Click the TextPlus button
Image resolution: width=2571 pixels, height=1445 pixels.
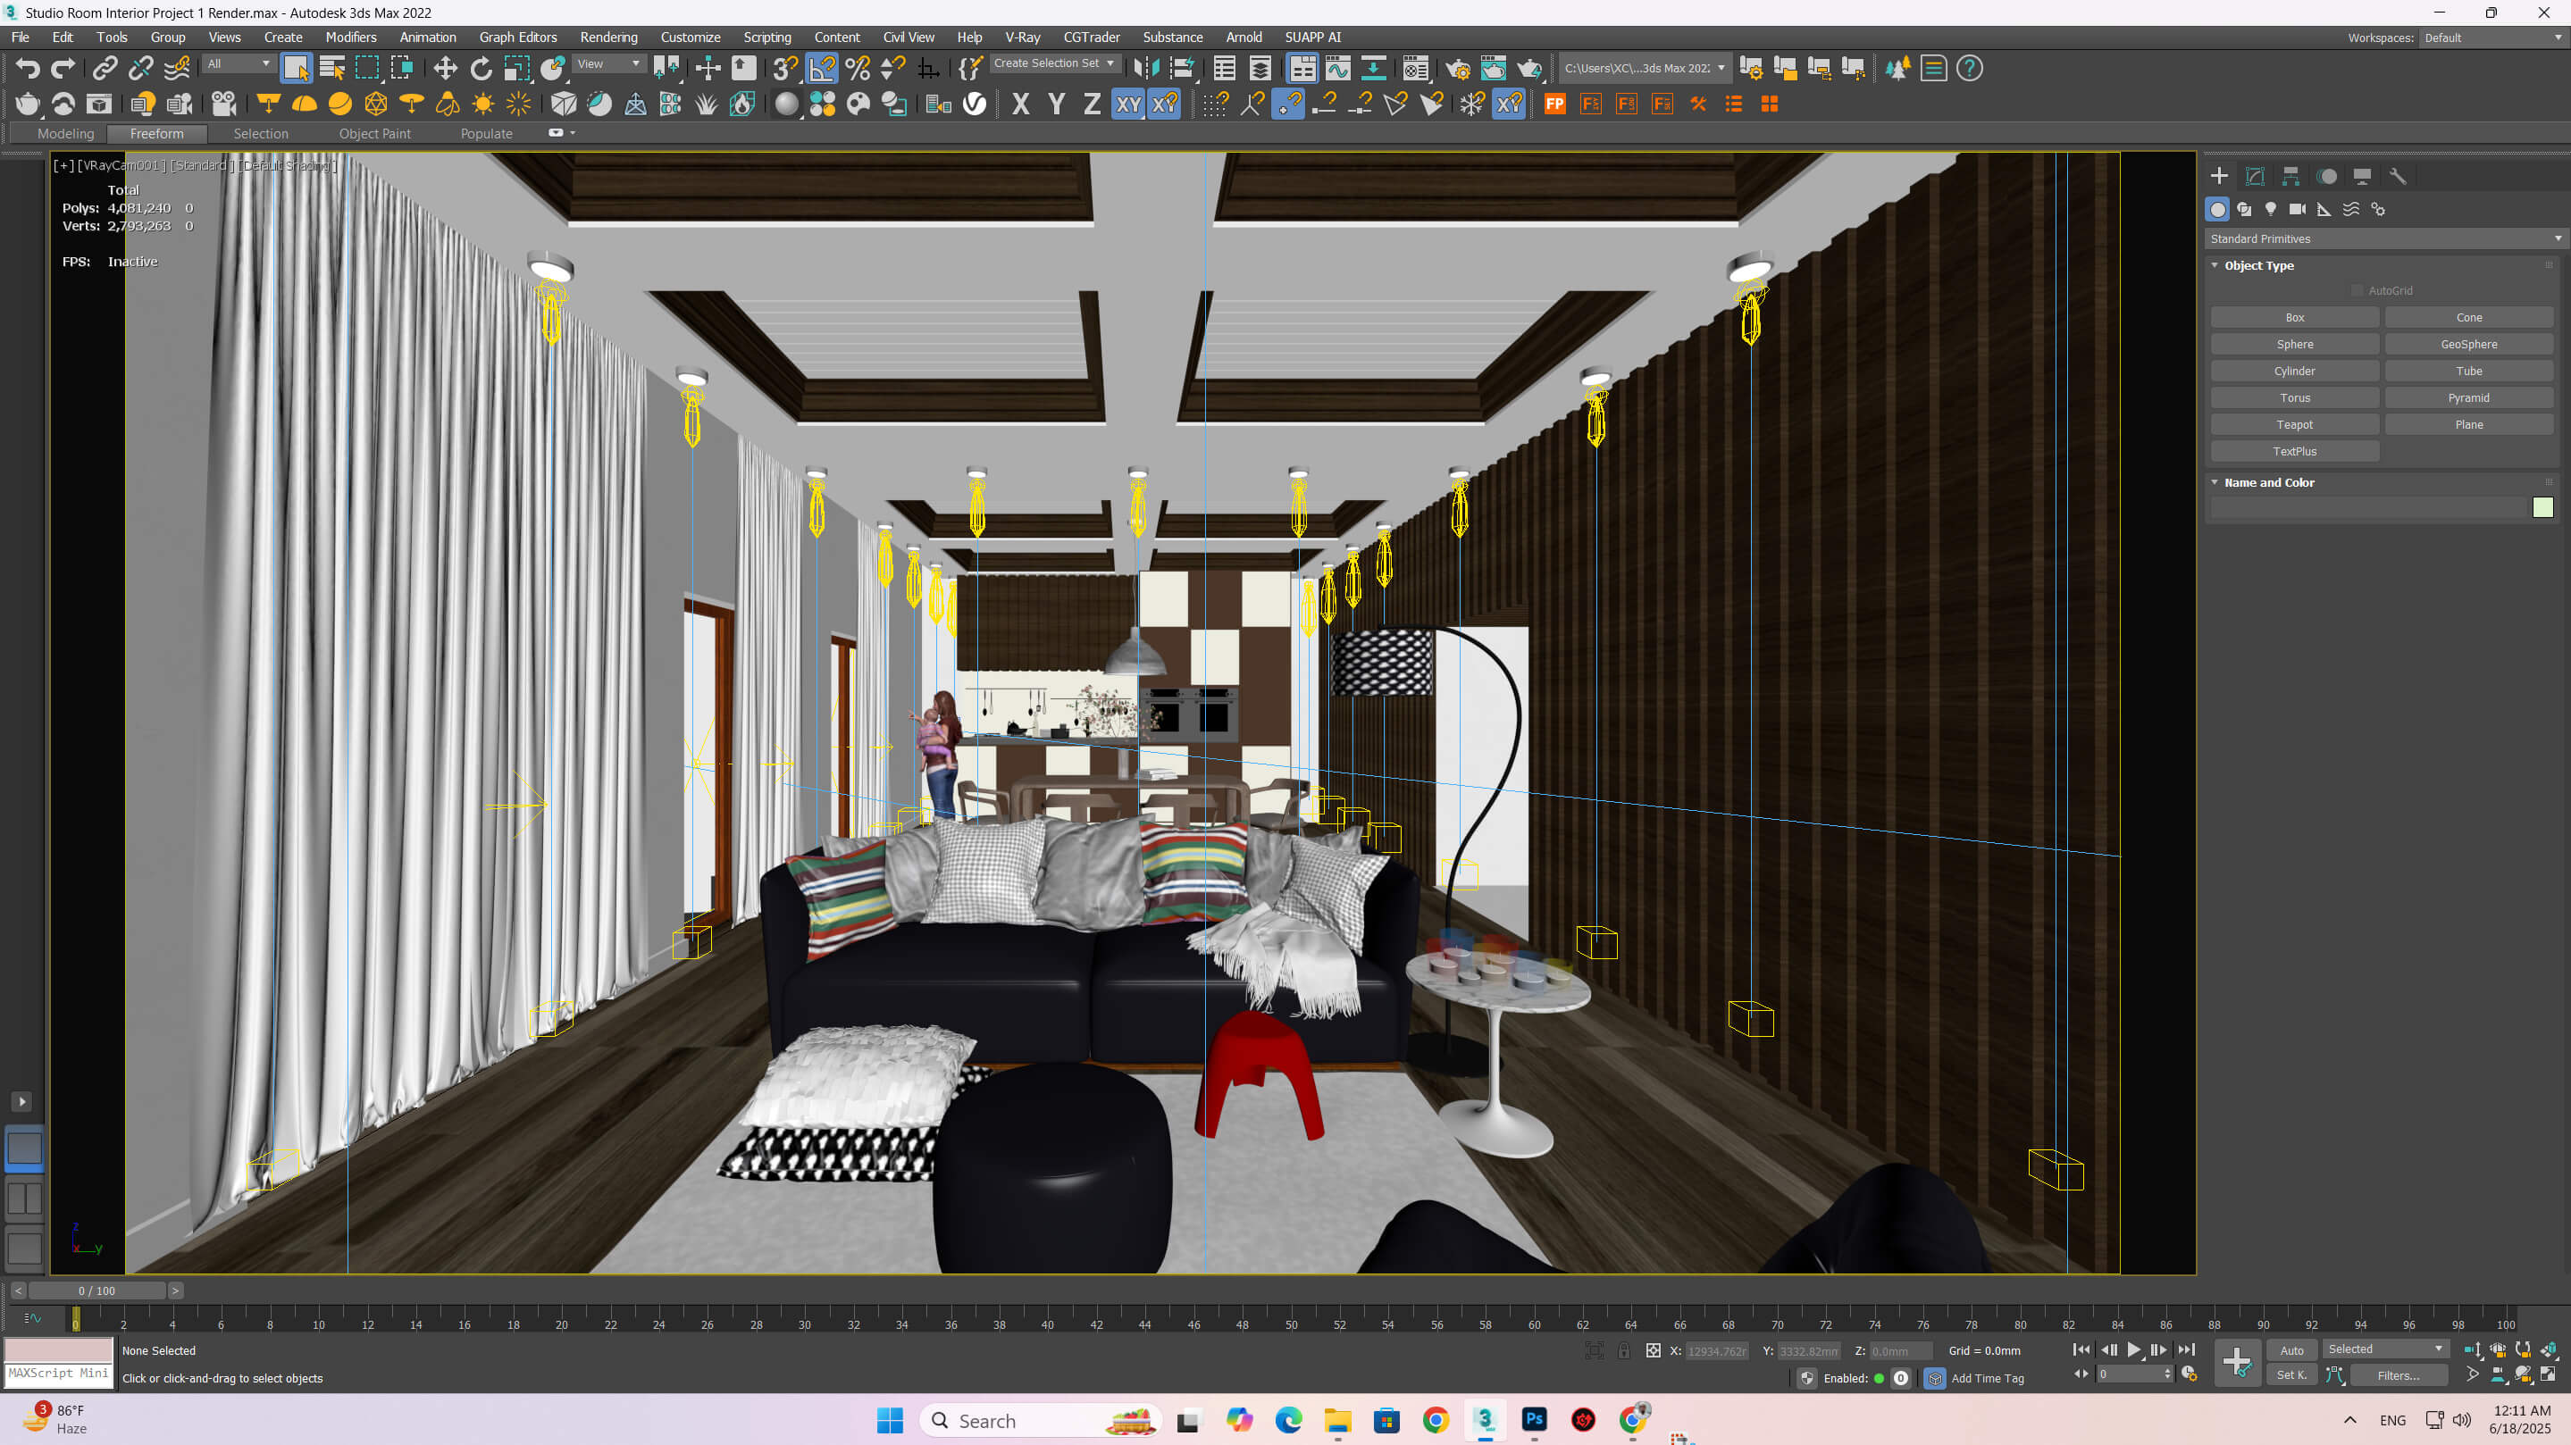click(x=2295, y=451)
